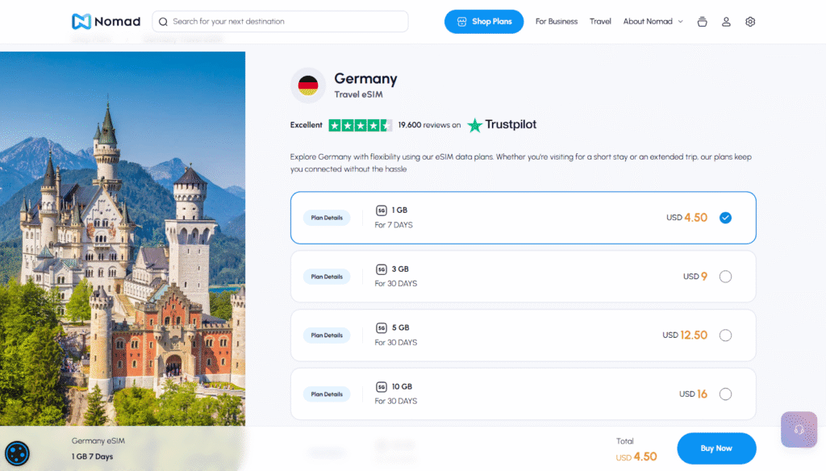Viewport: 826px width, 471px height.
Task: Click the German flag icon
Action: click(x=307, y=85)
